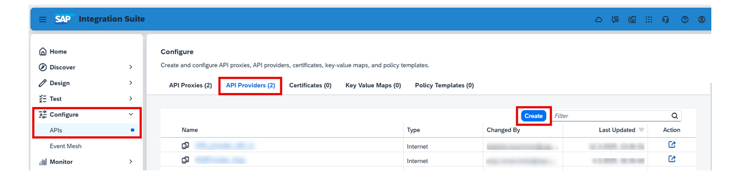Viewport: 740px width, 175px height.
Task: Click the search magnifier icon in Filter
Action: pyautogui.click(x=675, y=116)
